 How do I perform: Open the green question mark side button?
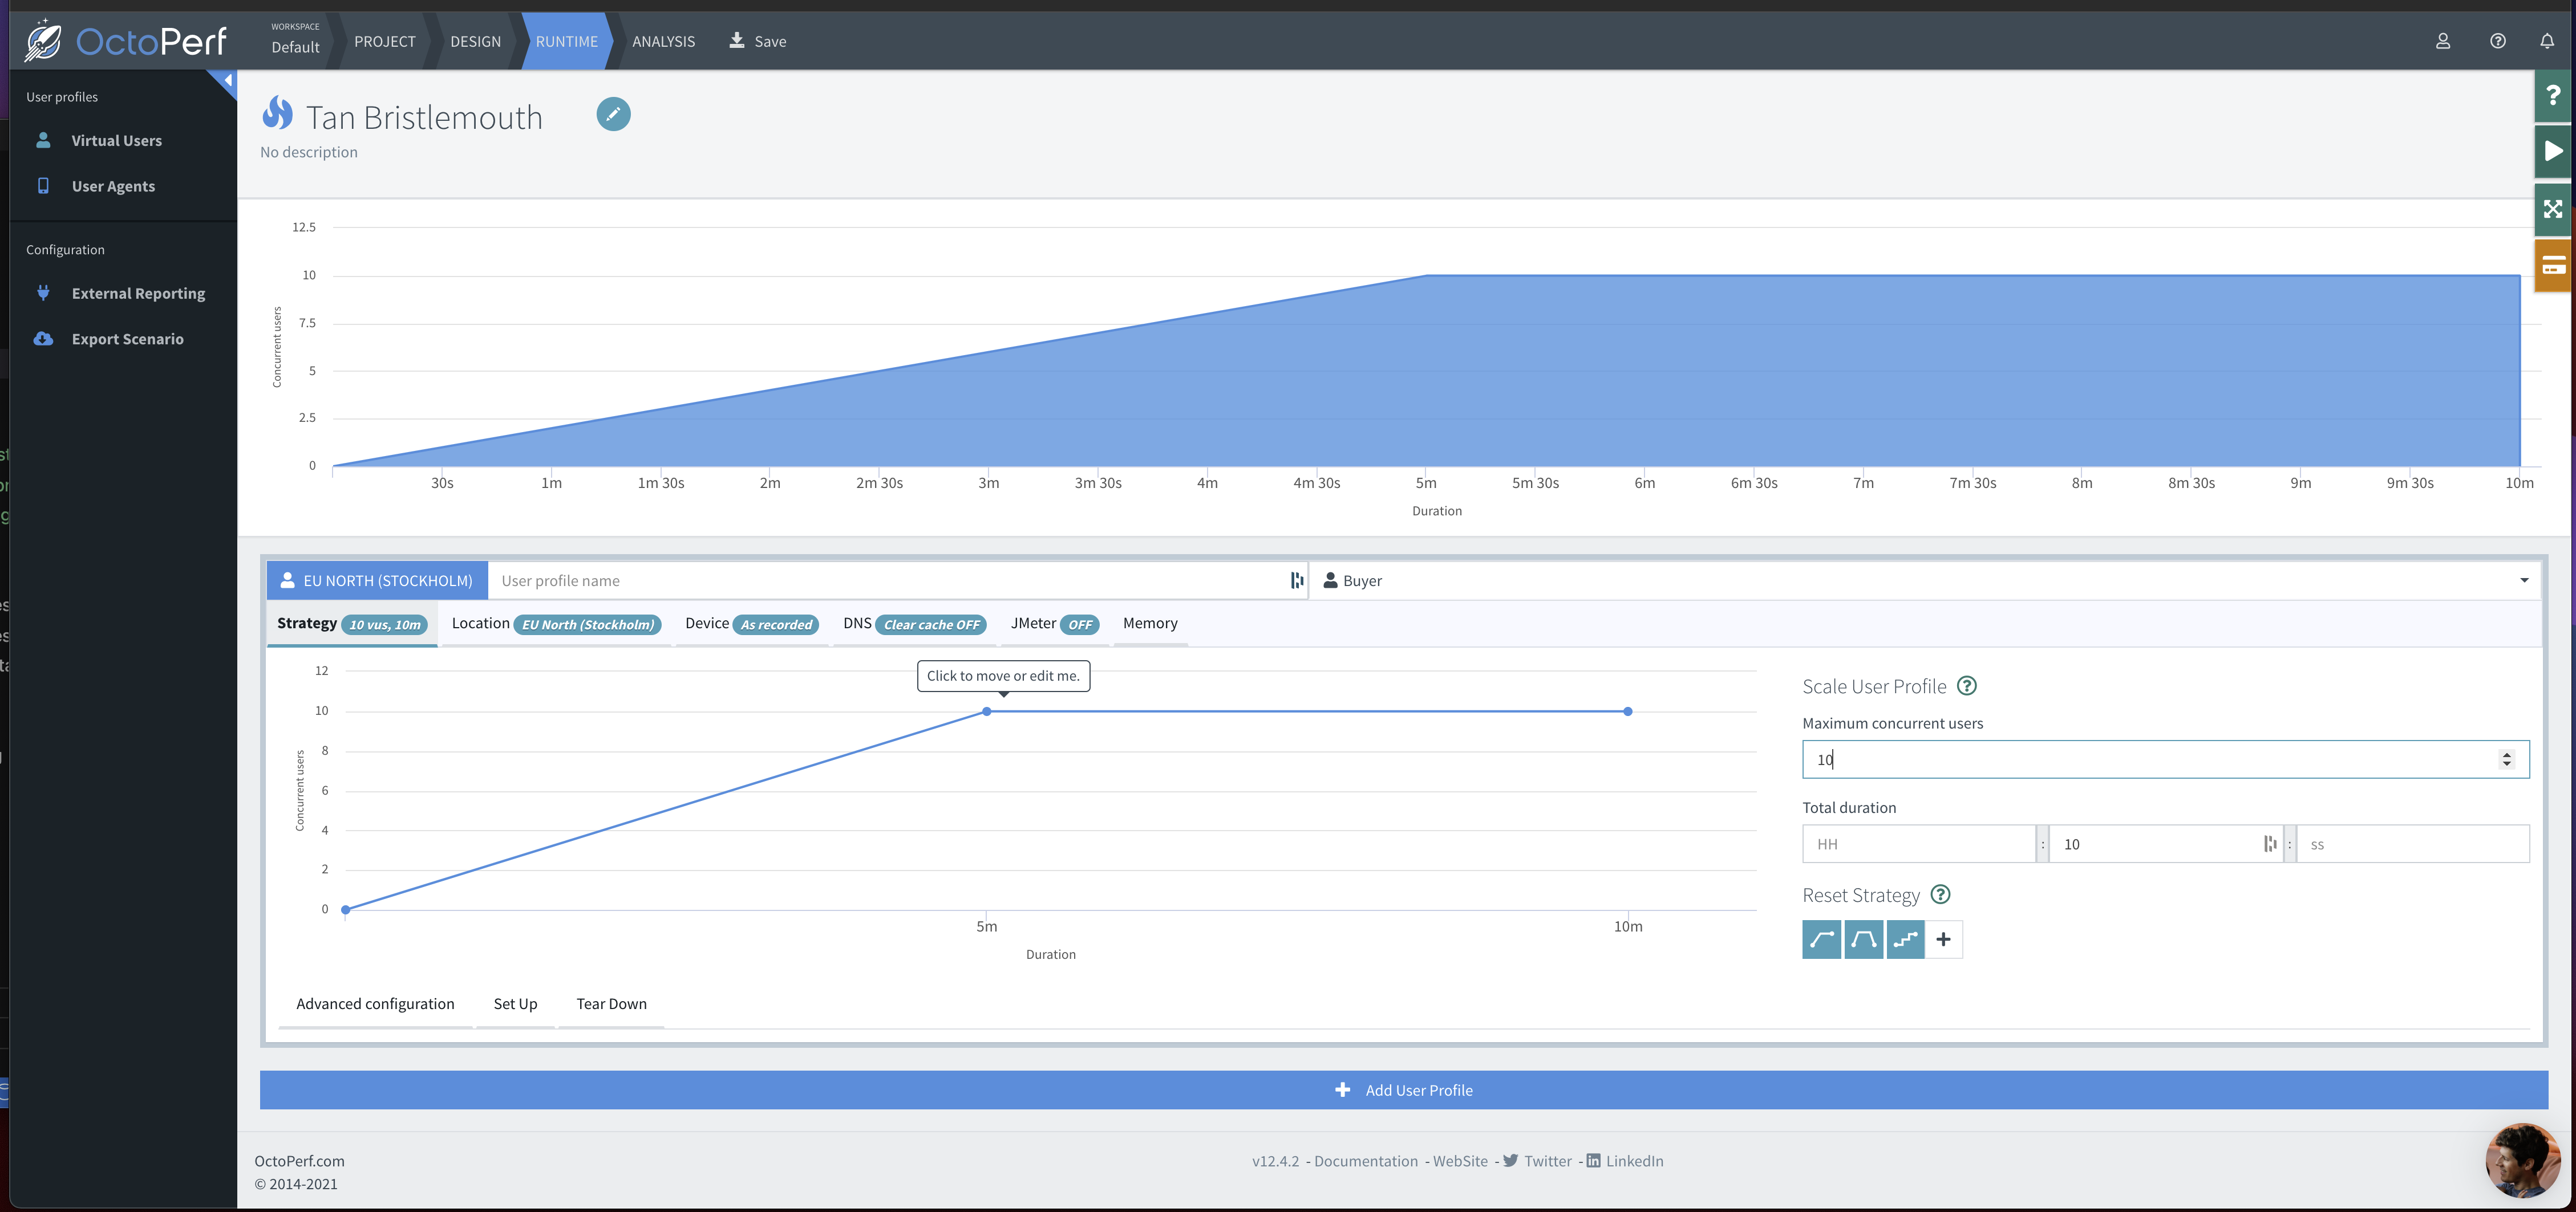[2553, 95]
